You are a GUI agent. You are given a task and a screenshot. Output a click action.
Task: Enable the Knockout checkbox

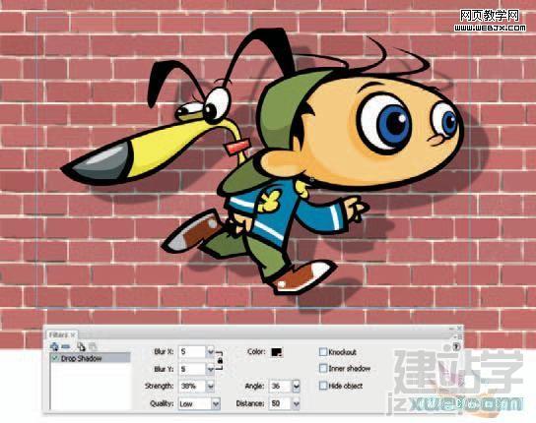click(323, 351)
